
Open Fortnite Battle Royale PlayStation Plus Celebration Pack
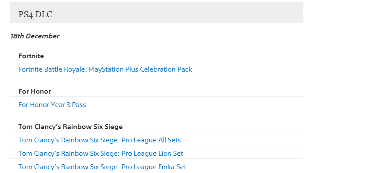pos(105,69)
